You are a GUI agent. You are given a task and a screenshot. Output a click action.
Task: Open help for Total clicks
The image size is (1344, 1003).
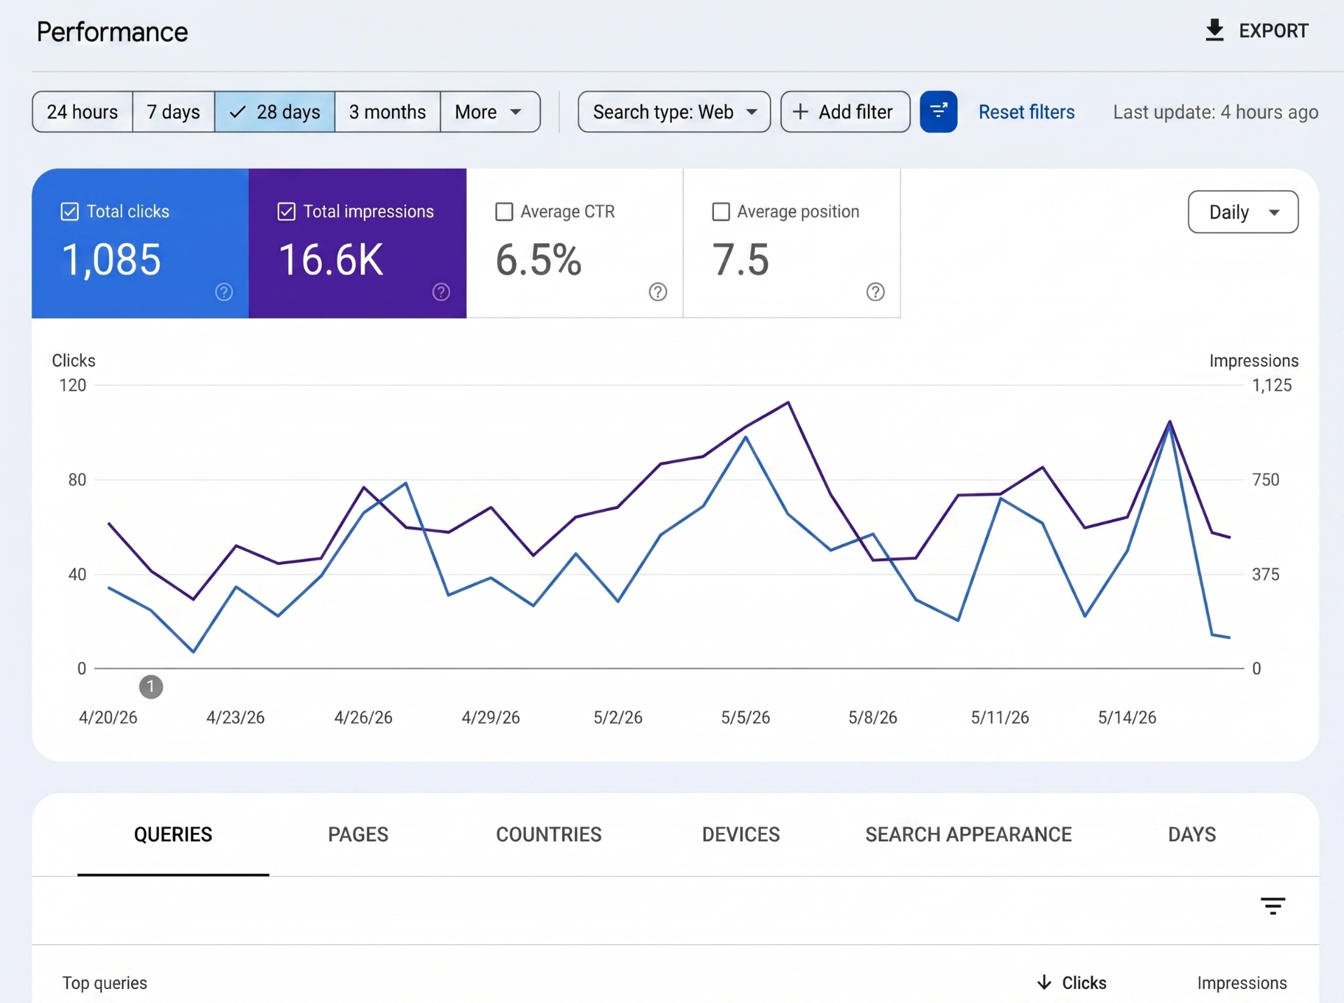click(x=224, y=292)
